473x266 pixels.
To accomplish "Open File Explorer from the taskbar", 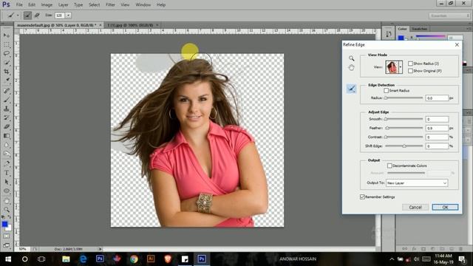I will [66, 259].
